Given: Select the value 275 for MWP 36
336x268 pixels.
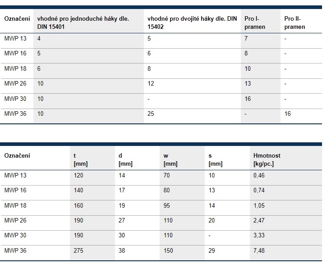Looking at the screenshot, I should [x=78, y=250].
